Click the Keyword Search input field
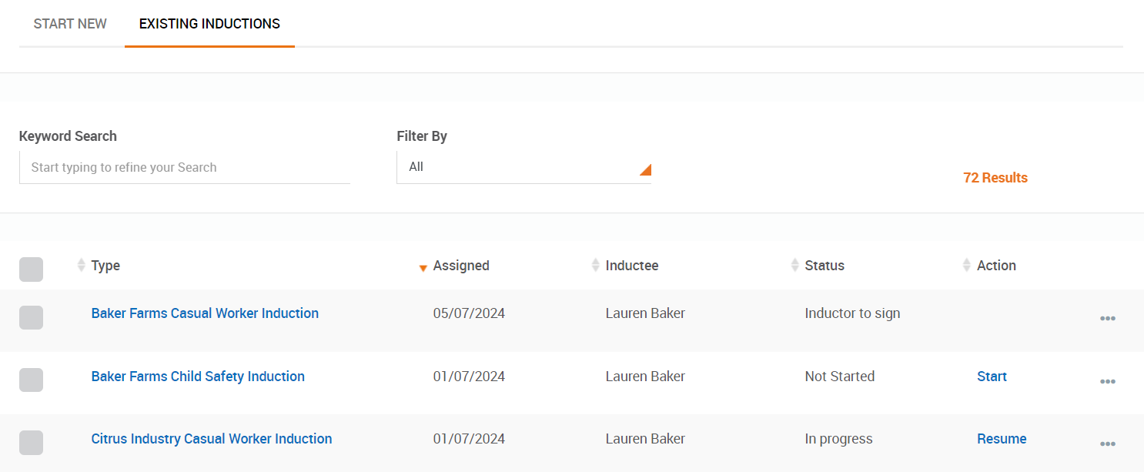The height and width of the screenshot is (472, 1144). tap(185, 167)
